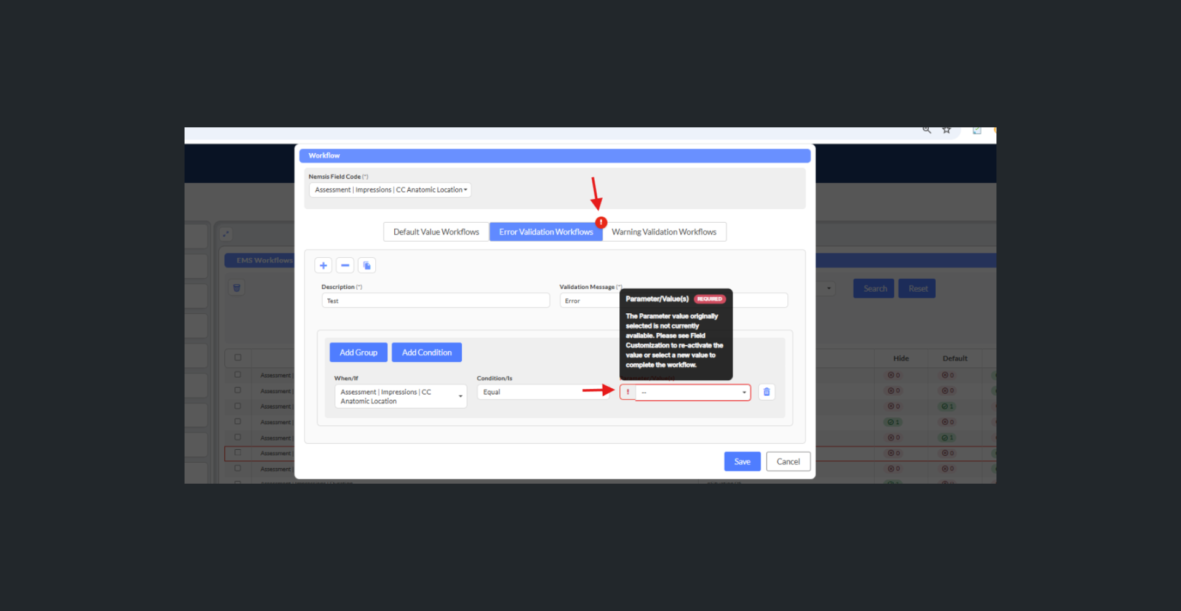Click red exclamation badge on Error Validation tab
Screen dimensions: 1181x611
click(x=601, y=222)
